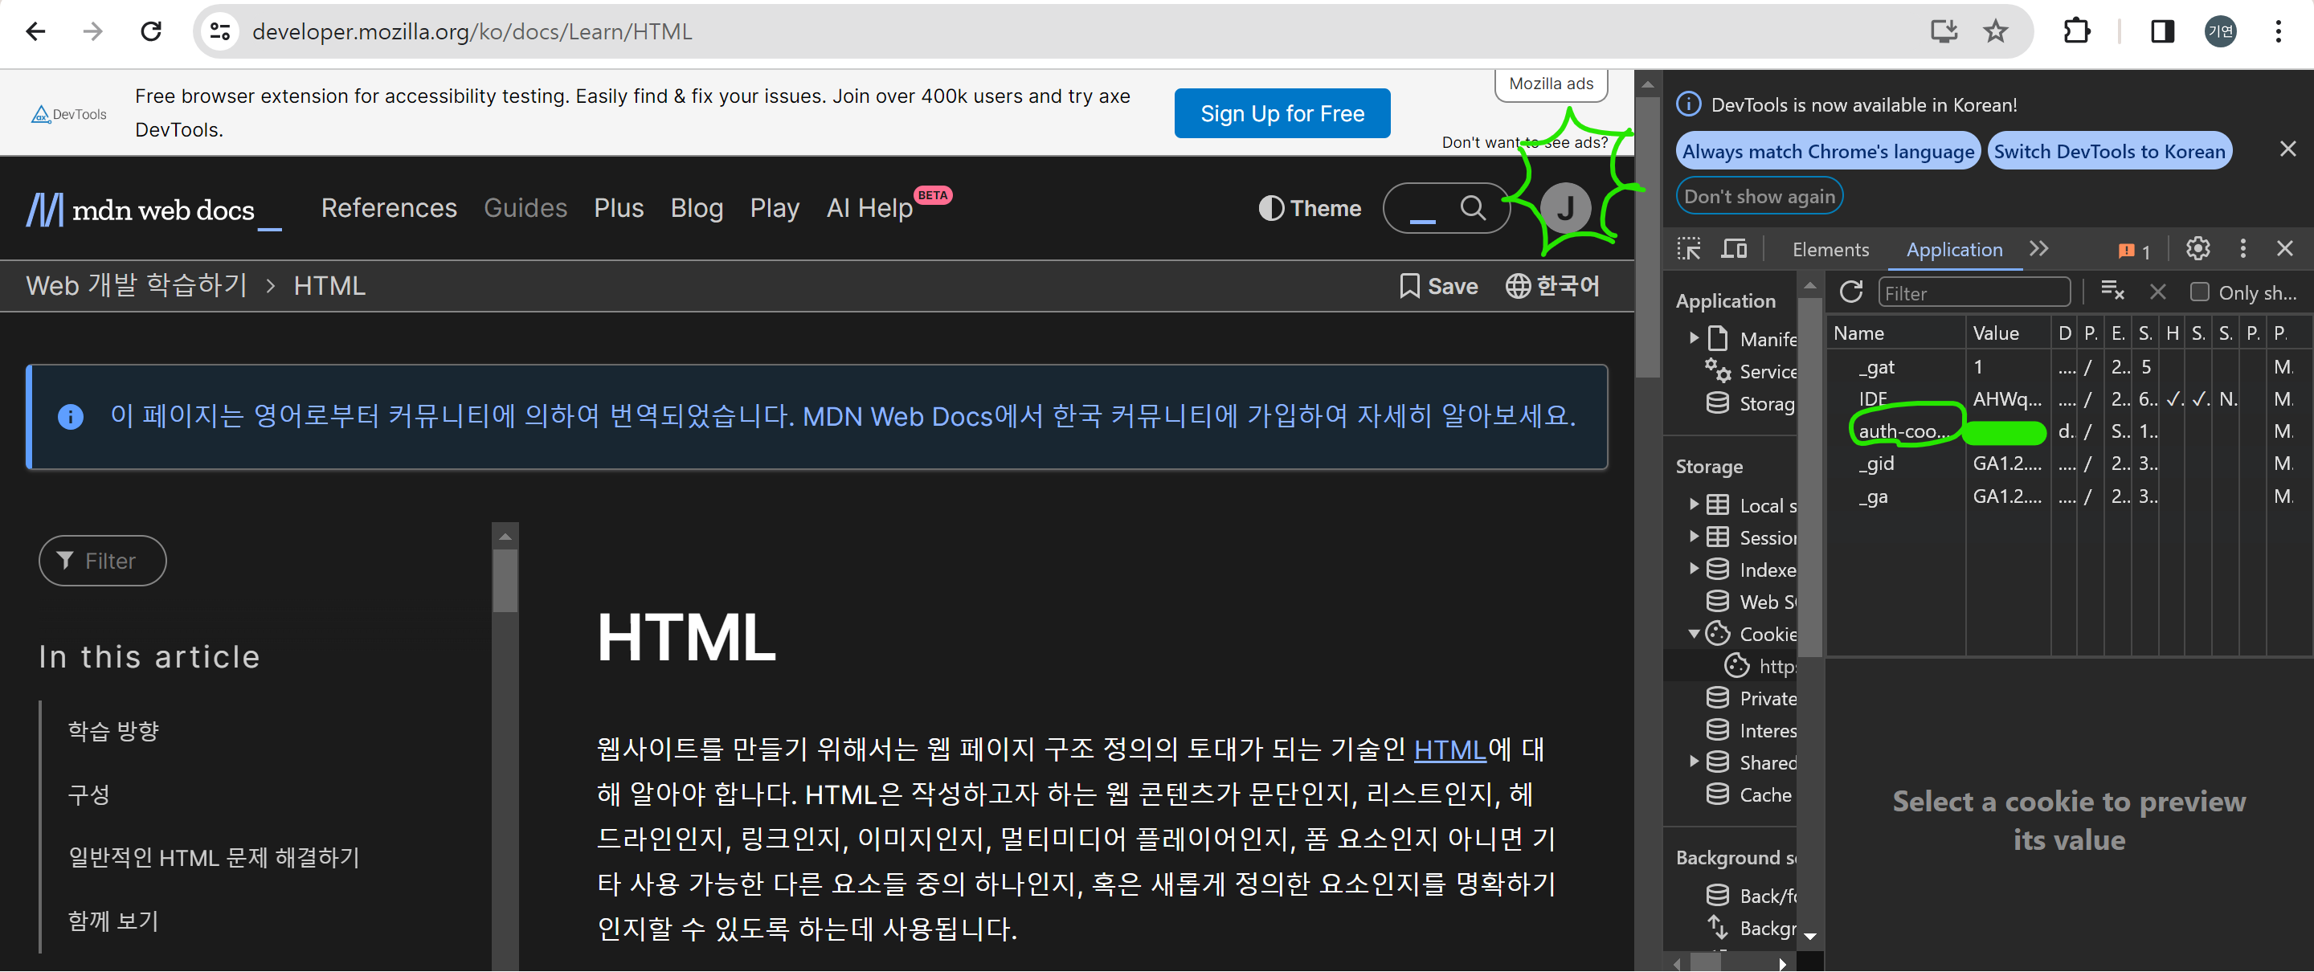Toggle Chrome side panel button
2314x972 pixels.
click(x=2161, y=32)
